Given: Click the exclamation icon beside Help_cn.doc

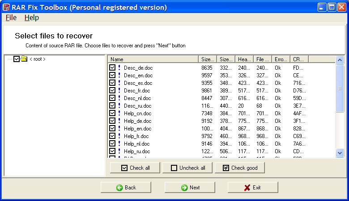Looking at the screenshot, I should [119, 113].
